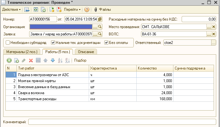The height and width of the screenshot is (127, 220).
Task: Enable the Необходим субподряд checkbox
Action: tap(8, 43)
